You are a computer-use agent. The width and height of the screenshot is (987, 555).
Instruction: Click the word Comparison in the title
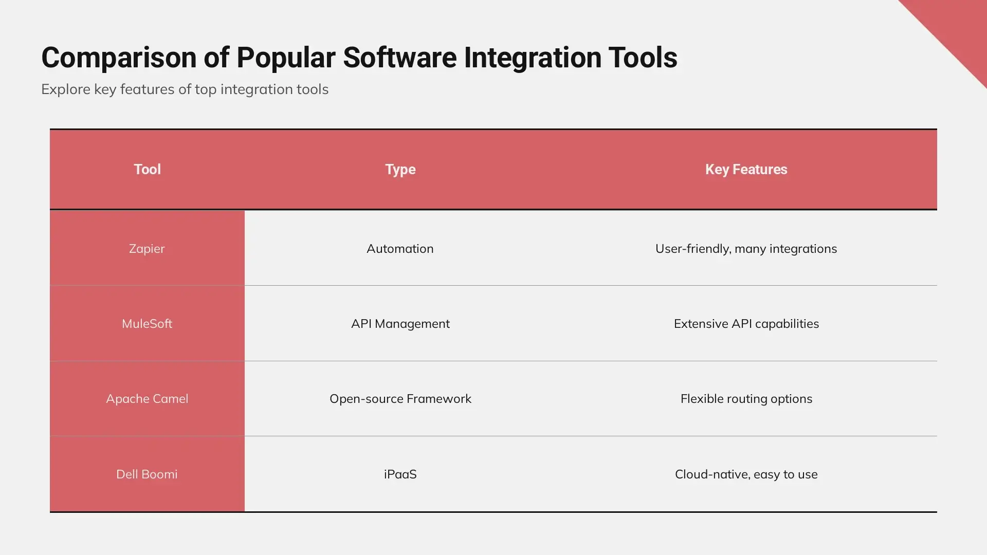pyautogui.click(x=119, y=58)
